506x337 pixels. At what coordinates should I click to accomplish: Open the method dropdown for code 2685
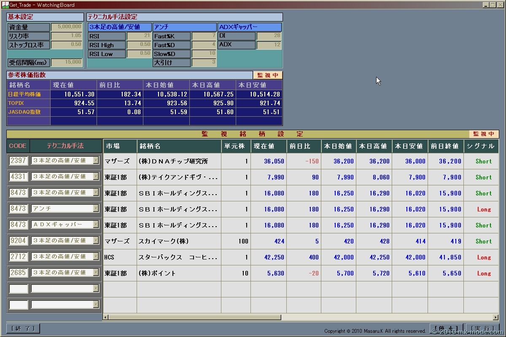[96, 273]
